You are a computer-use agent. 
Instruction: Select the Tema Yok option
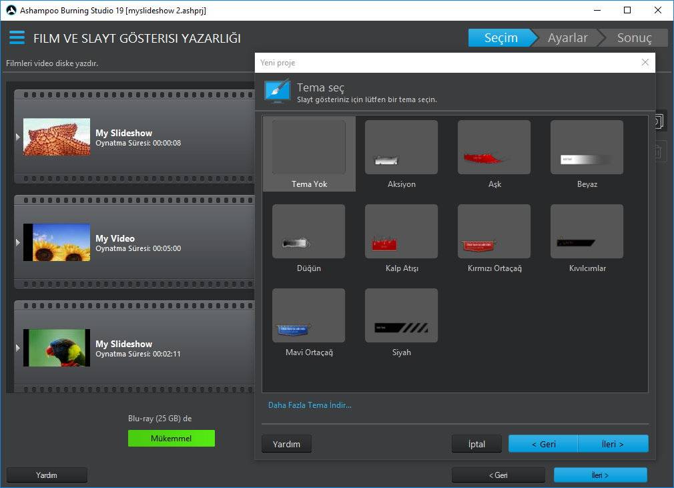tap(309, 148)
